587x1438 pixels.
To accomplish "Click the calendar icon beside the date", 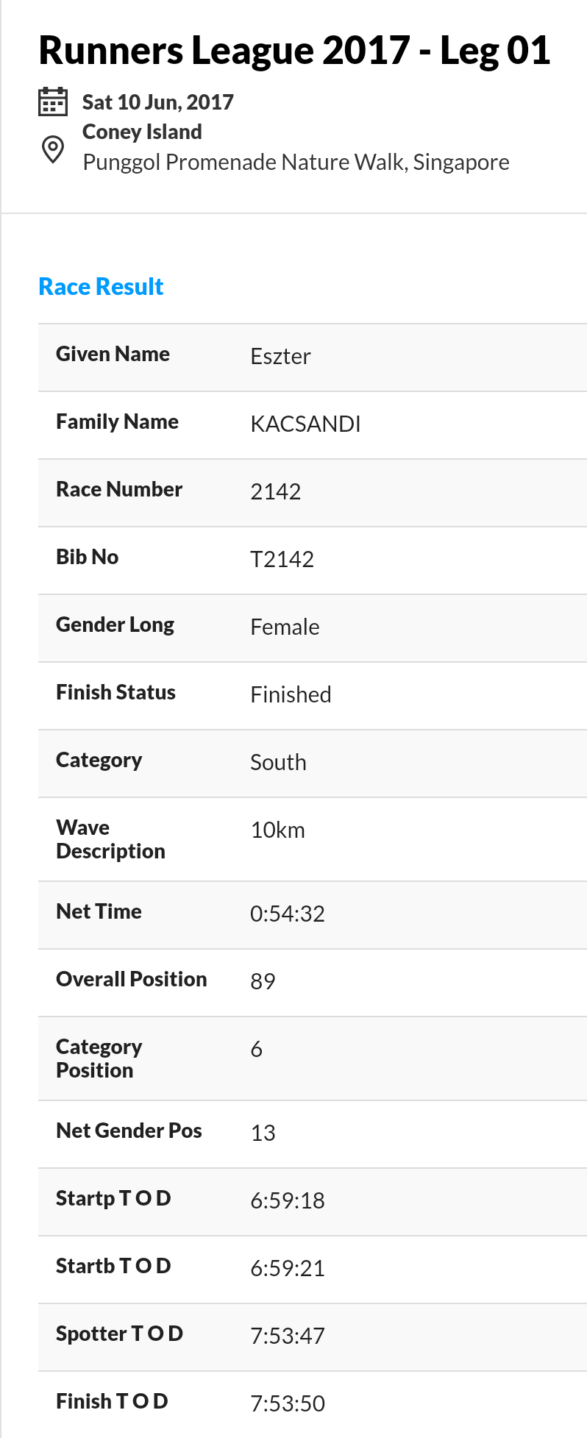I will click(52, 102).
